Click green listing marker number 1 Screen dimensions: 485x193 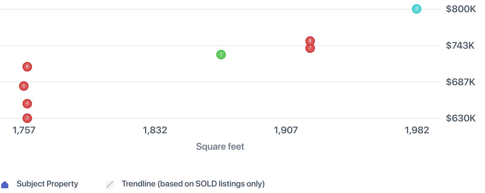[x=221, y=55]
